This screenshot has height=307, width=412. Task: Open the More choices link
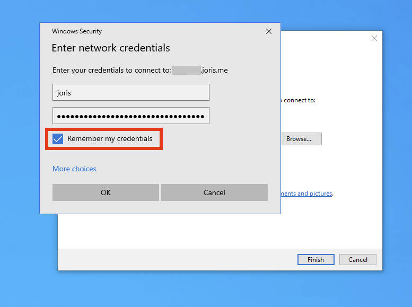[74, 169]
